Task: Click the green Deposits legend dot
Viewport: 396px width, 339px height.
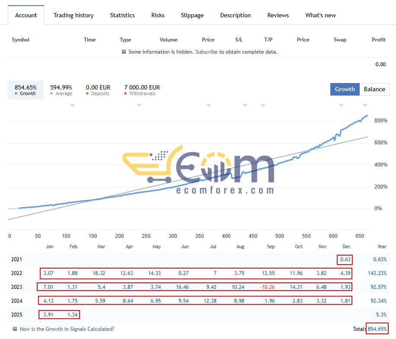Action: (x=87, y=93)
